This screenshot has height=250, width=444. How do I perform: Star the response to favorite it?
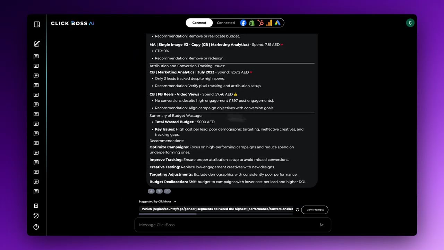(167, 191)
